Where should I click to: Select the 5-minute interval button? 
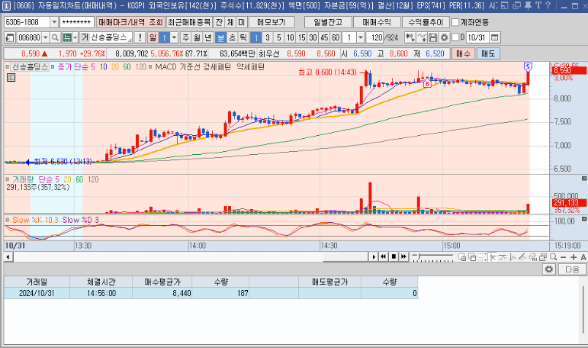[278, 37]
